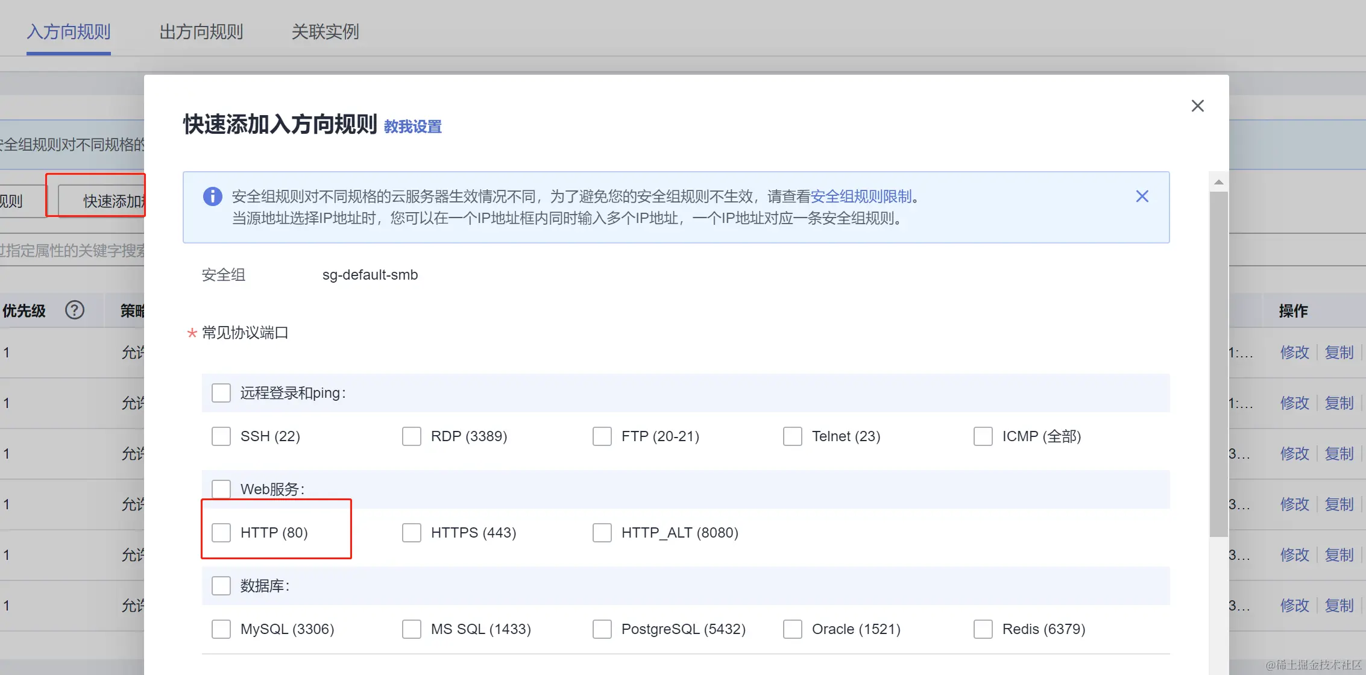Select the 远程登录和ping group checkbox
Screen dimensions: 1366x675
pyautogui.click(x=221, y=392)
